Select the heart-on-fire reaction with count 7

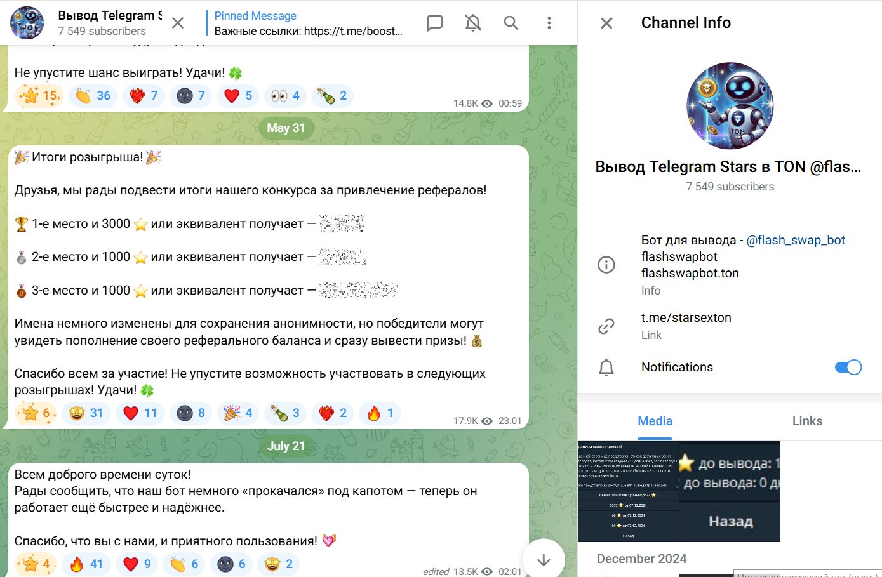coord(144,96)
